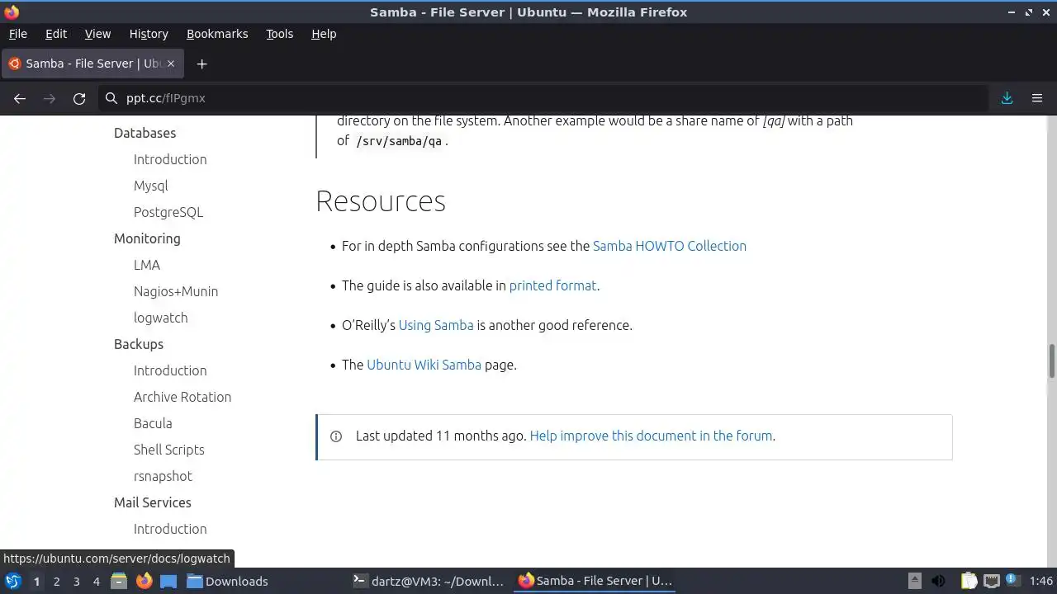Click the forward navigation arrow
The image size is (1057, 594).
(50, 98)
